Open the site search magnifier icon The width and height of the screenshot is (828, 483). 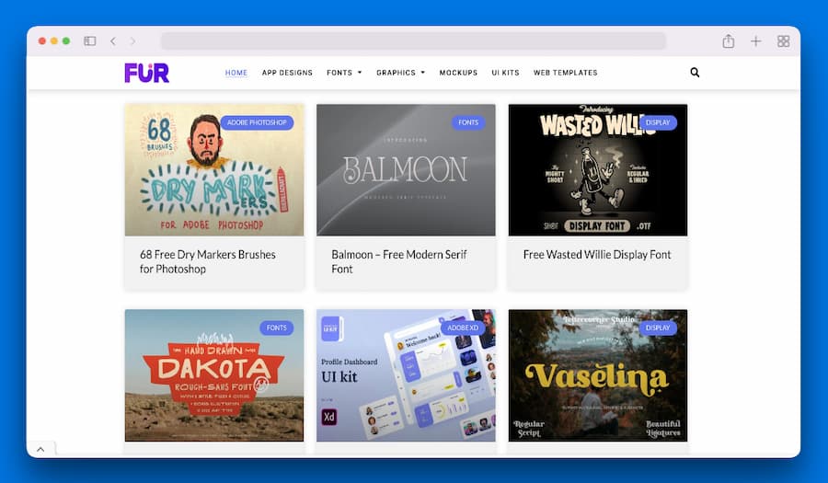695,73
